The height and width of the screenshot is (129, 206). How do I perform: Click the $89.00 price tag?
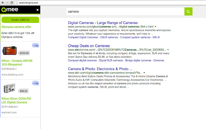pyautogui.click(x=24, y=91)
